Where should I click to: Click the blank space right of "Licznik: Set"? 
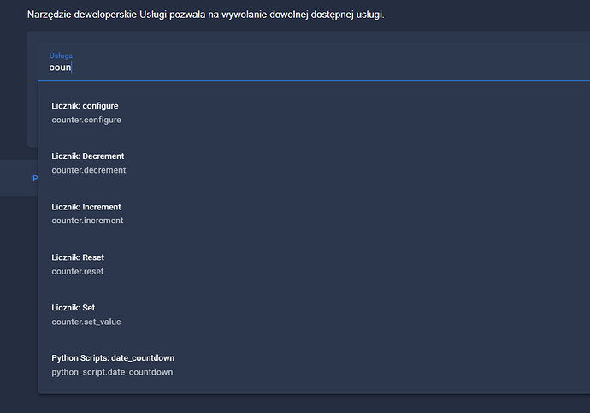(x=342, y=314)
